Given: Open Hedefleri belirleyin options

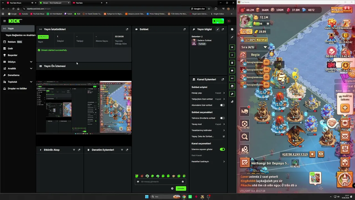Looking at the screenshot, I should click(x=208, y=161).
